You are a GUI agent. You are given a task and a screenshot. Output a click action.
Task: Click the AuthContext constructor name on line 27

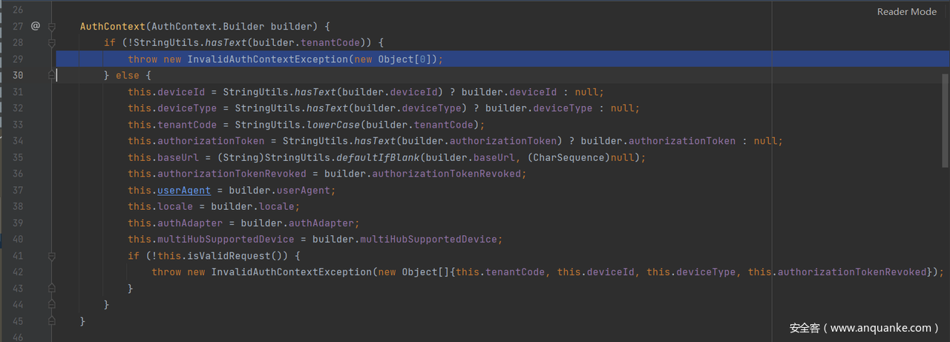[113, 27]
